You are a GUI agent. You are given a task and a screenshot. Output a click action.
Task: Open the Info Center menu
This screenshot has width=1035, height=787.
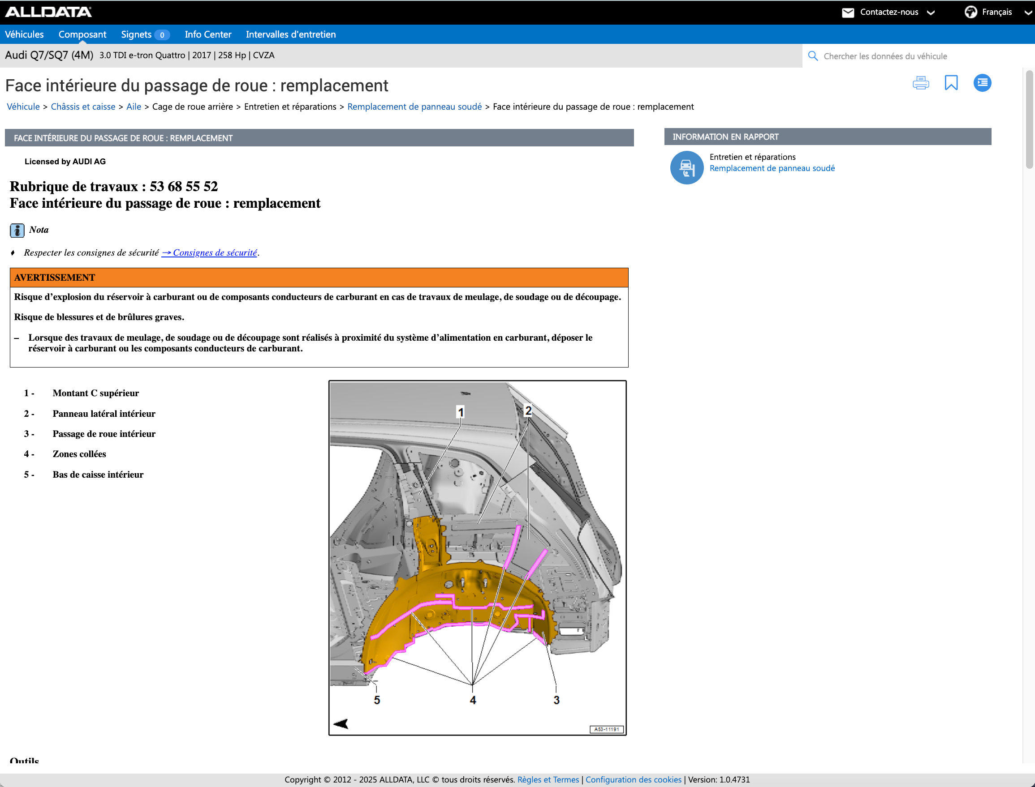point(208,34)
